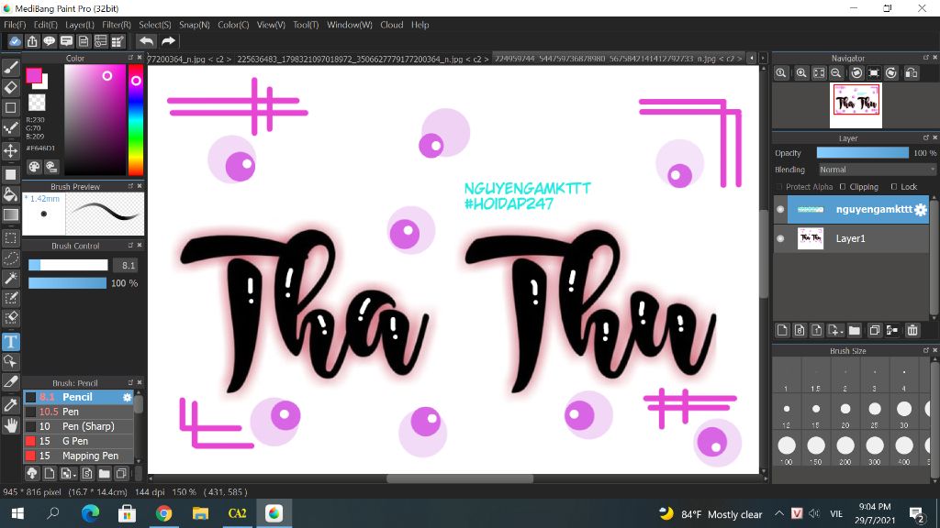The image size is (940, 528).
Task: Toggle the Protect Alpha checkbox
Action: pyautogui.click(x=779, y=187)
